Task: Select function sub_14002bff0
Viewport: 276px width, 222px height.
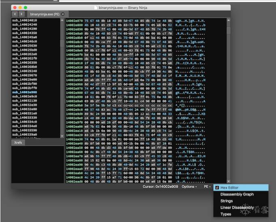Action: [x=24, y=88]
